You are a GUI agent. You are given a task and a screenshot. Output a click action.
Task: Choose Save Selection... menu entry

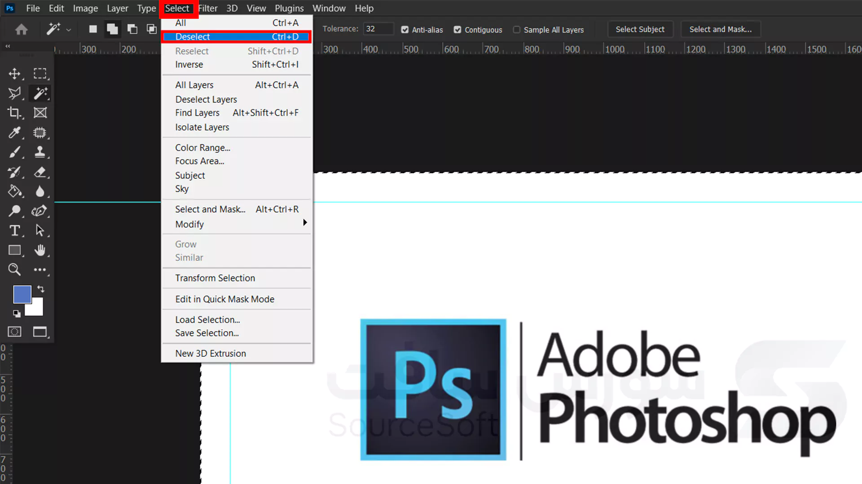pyautogui.click(x=237, y=333)
